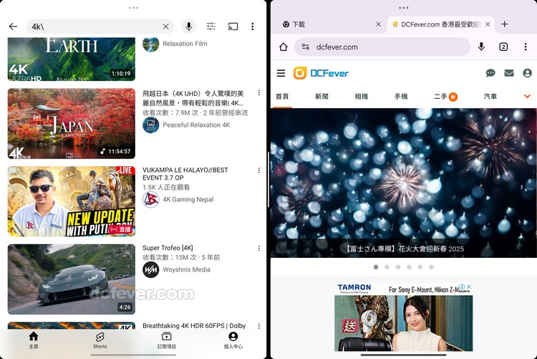
Task: Select the sixth carousel dot
Action: [x=431, y=267]
